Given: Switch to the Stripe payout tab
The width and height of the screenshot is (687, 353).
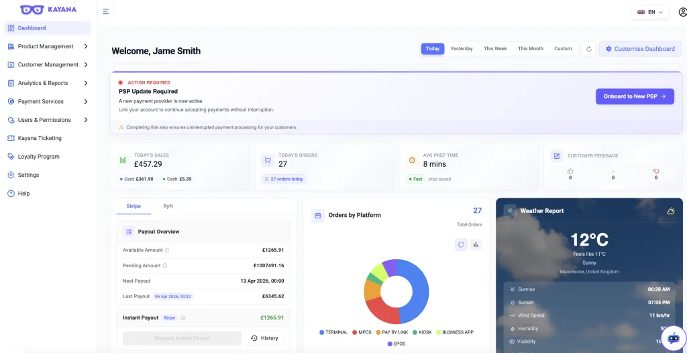Looking at the screenshot, I should [134, 206].
